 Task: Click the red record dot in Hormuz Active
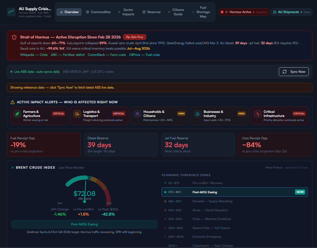222,12
